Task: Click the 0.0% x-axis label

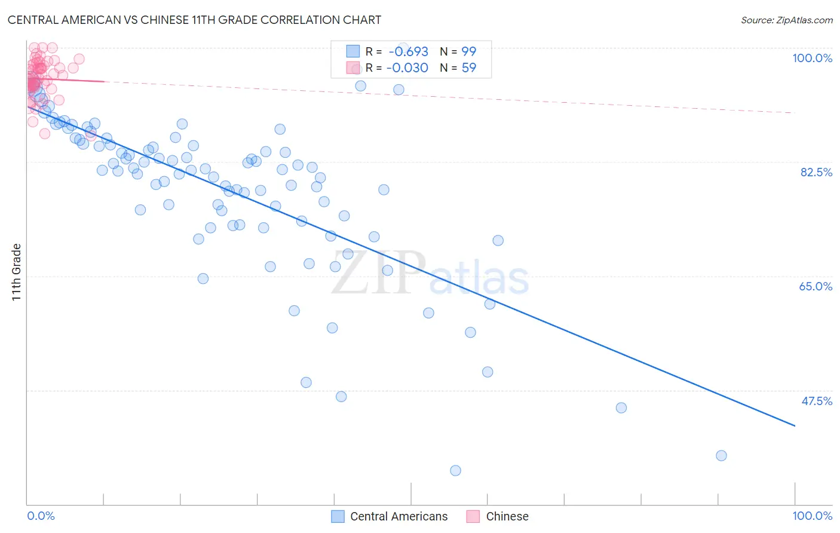Action: point(41,516)
